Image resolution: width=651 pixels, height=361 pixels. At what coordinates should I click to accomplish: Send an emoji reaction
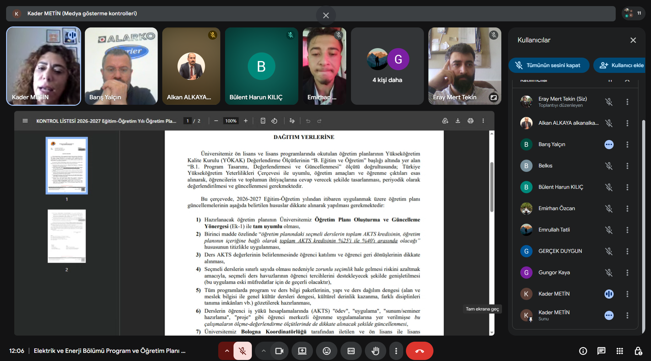click(327, 351)
